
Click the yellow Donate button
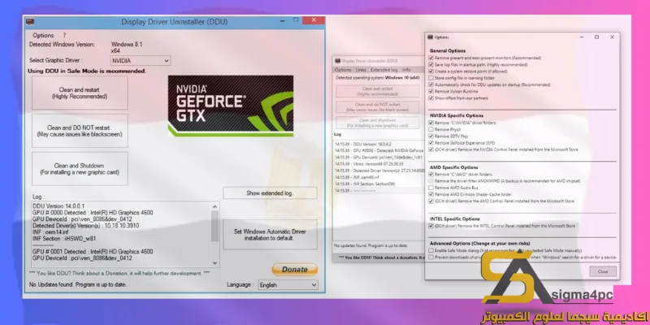coord(295,270)
